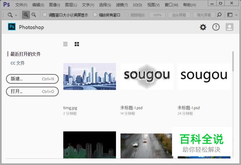
Task: Click the vertical scrollbar of recent files
Action: (x=233, y=61)
